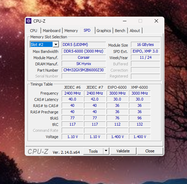
Task: Click EXPO-6000 frequency 3000 MHz cell
Action: coord(117,93)
